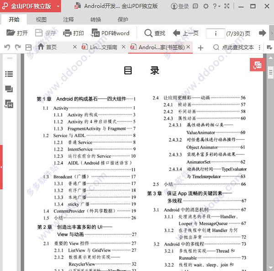Image resolution: width=274 pixels, height=271 pixels.
Task: Close the 首页 tab
Action: coord(75,47)
